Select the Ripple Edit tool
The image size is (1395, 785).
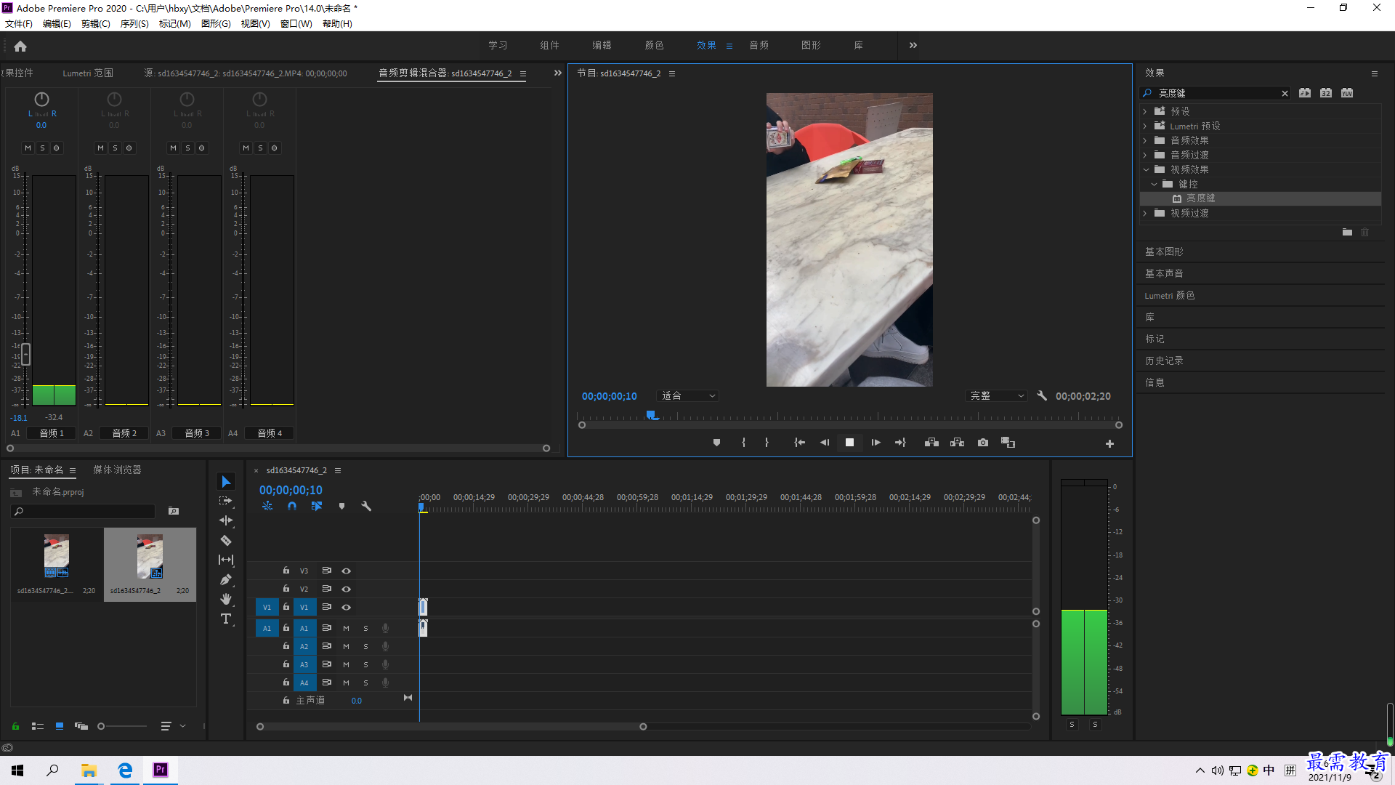[226, 520]
